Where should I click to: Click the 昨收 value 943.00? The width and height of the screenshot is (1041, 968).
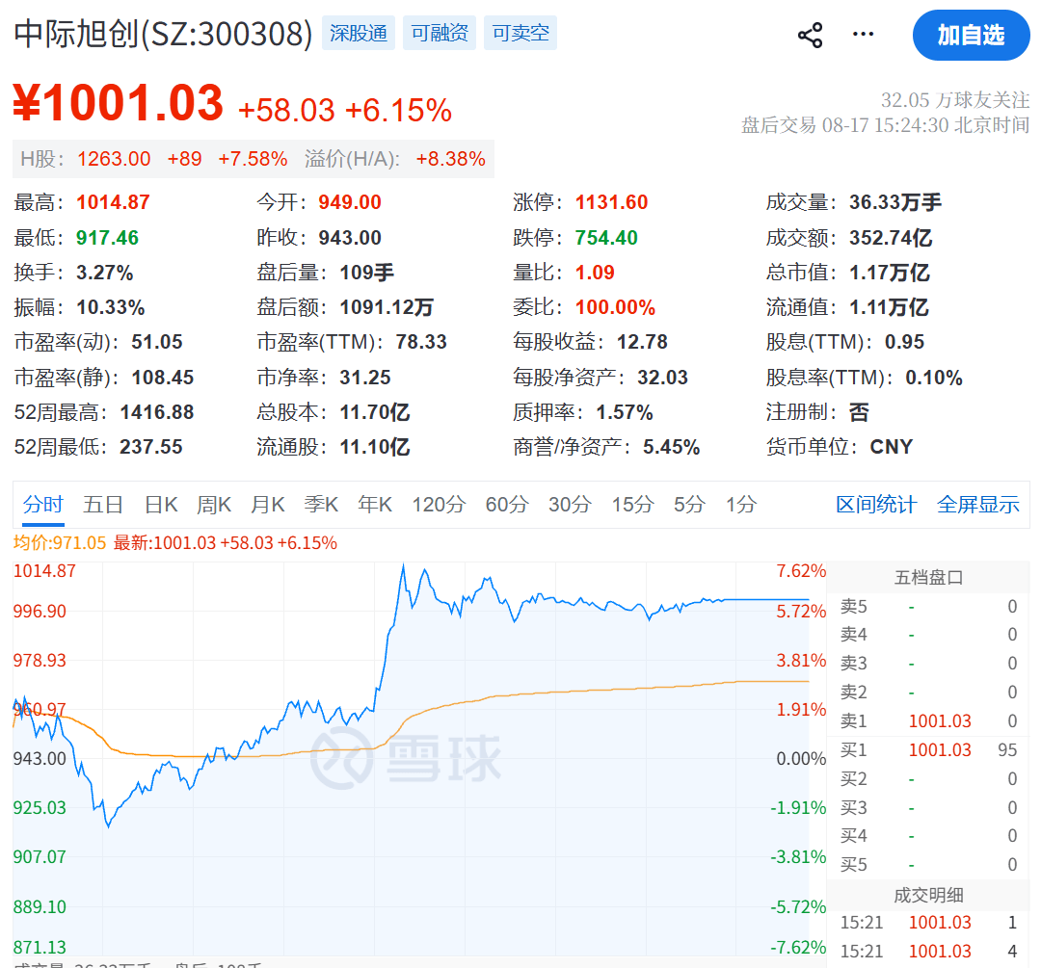[349, 238]
